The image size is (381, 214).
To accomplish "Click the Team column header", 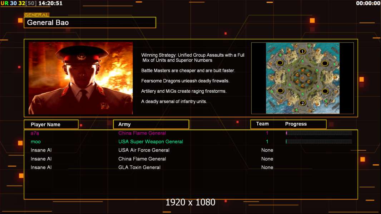I will coord(262,124).
